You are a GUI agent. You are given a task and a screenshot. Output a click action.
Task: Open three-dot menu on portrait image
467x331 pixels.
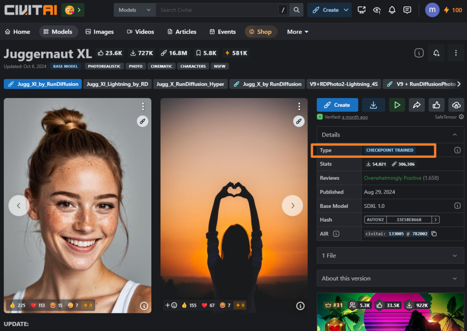pyautogui.click(x=143, y=106)
